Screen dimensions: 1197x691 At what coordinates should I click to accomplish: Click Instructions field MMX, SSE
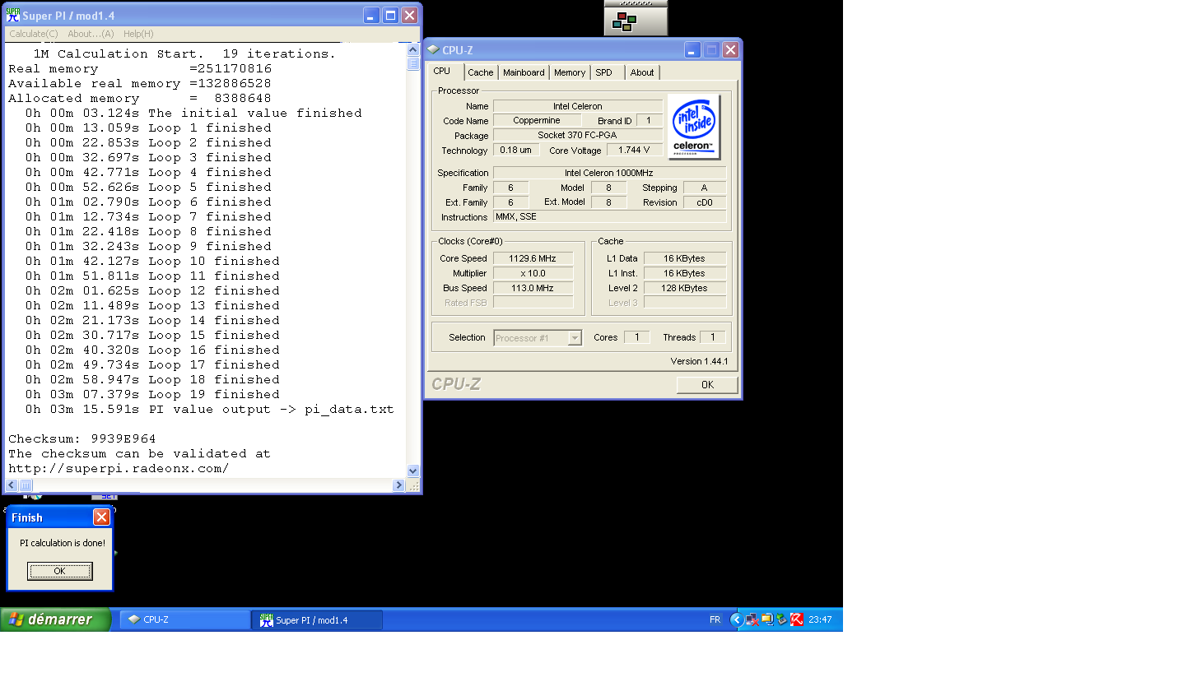(x=609, y=217)
